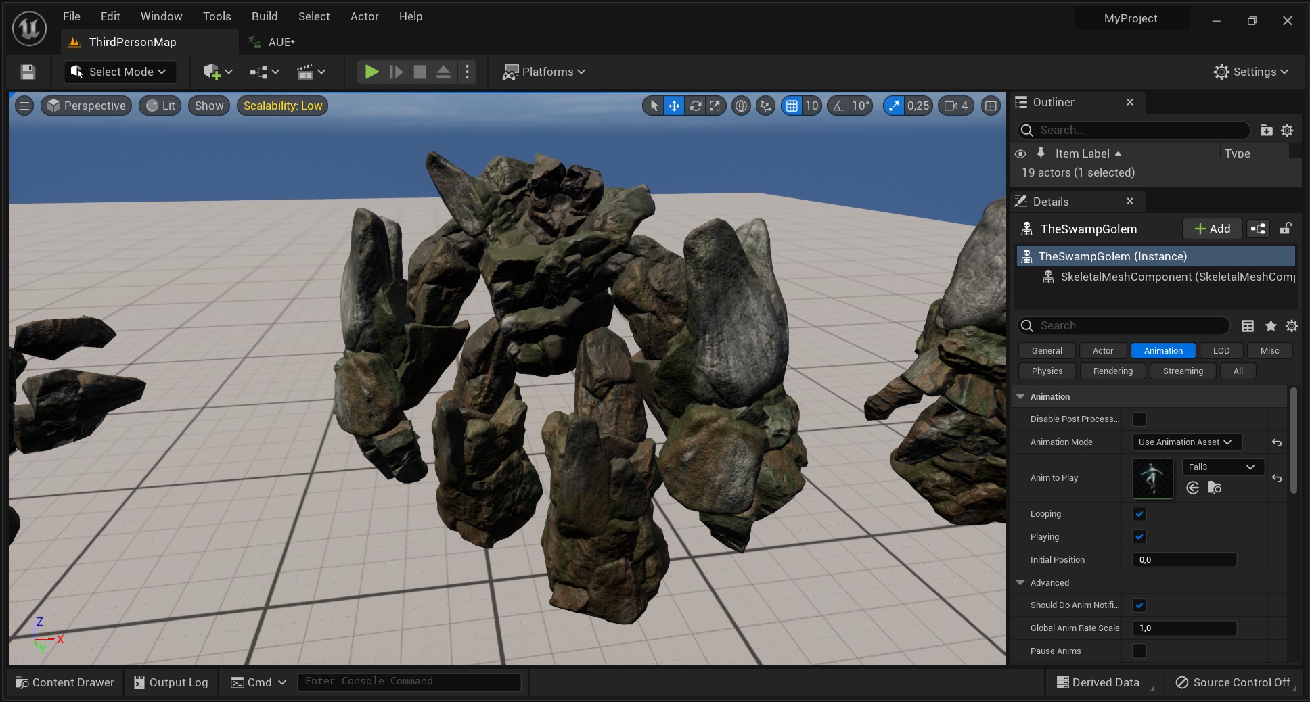Toggle Outliner visibility eye column
Screen dimensions: 1310x702
[x=1020, y=154]
